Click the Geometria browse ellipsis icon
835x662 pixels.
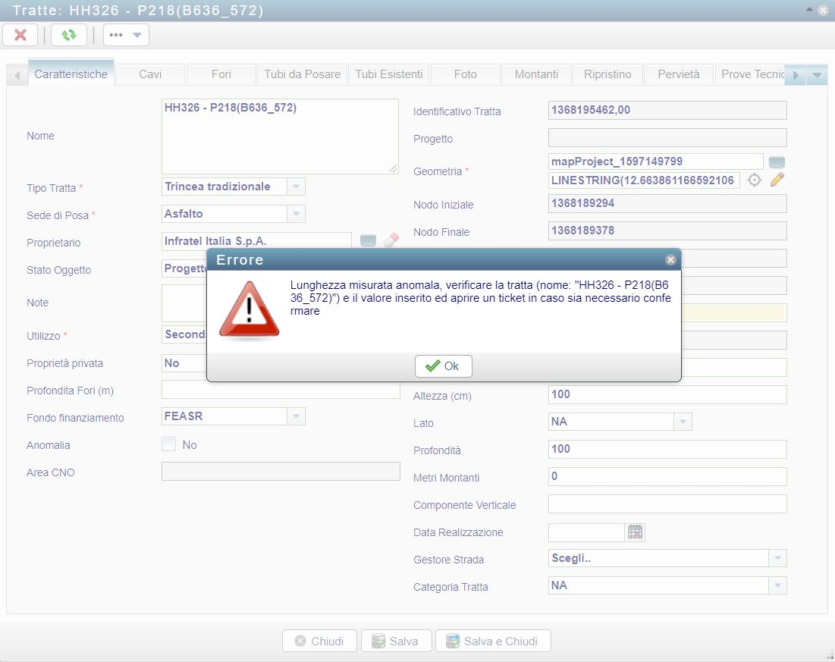pyautogui.click(x=776, y=162)
